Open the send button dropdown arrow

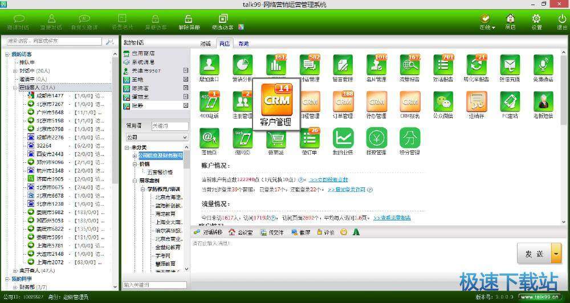pyautogui.click(x=556, y=253)
